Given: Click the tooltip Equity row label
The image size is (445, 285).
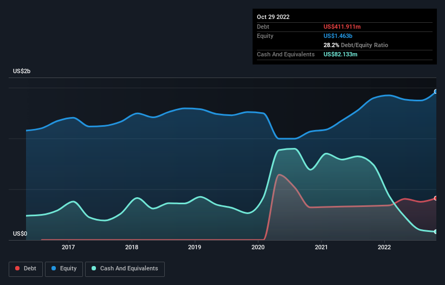Looking at the screenshot, I should pyautogui.click(x=265, y=36).
